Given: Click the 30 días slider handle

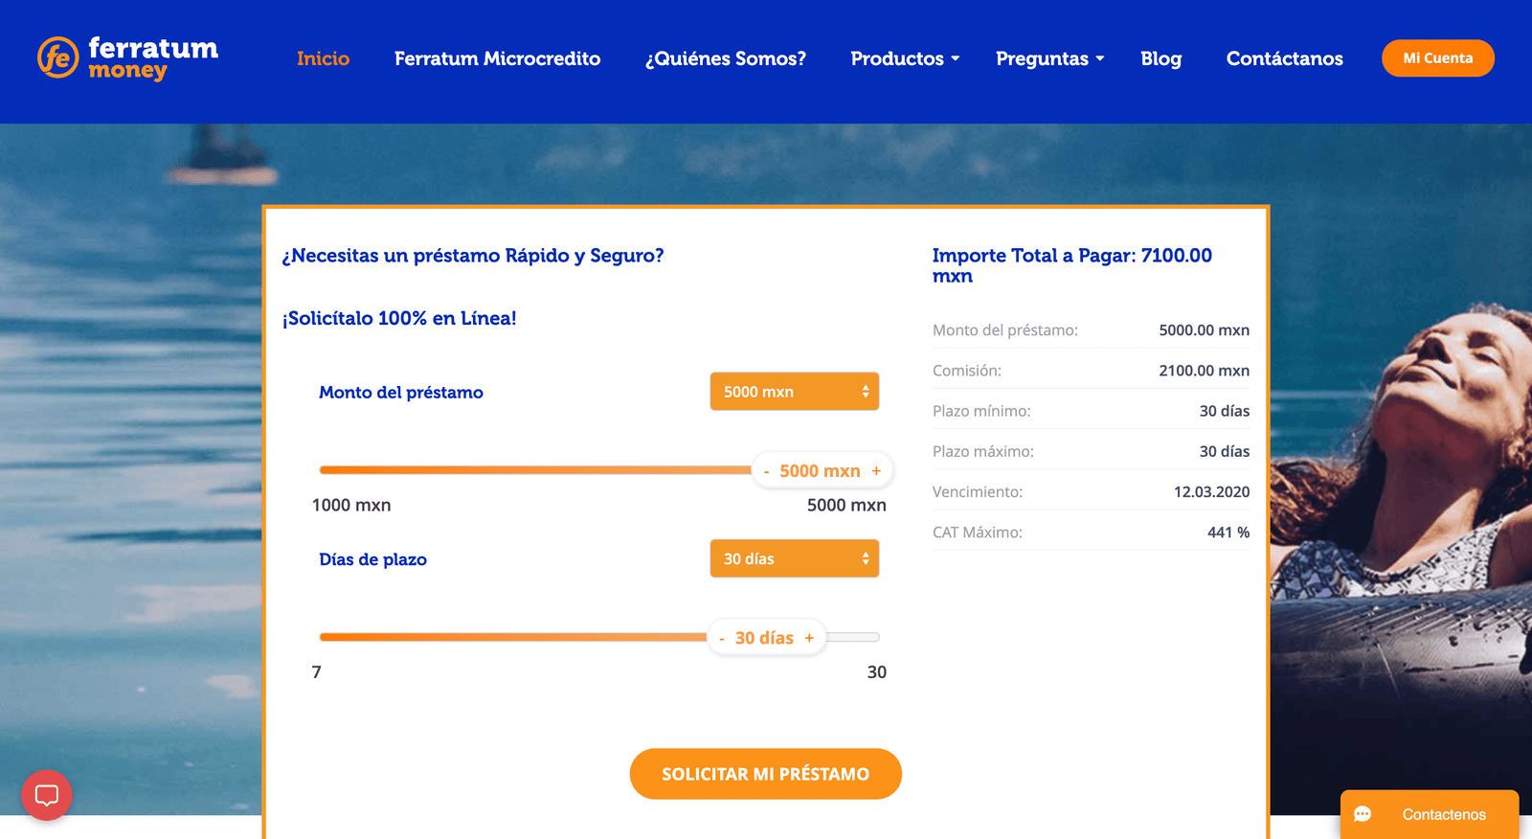Looking at the screenshot, I should pyautogui.click(x=765, y=638).
